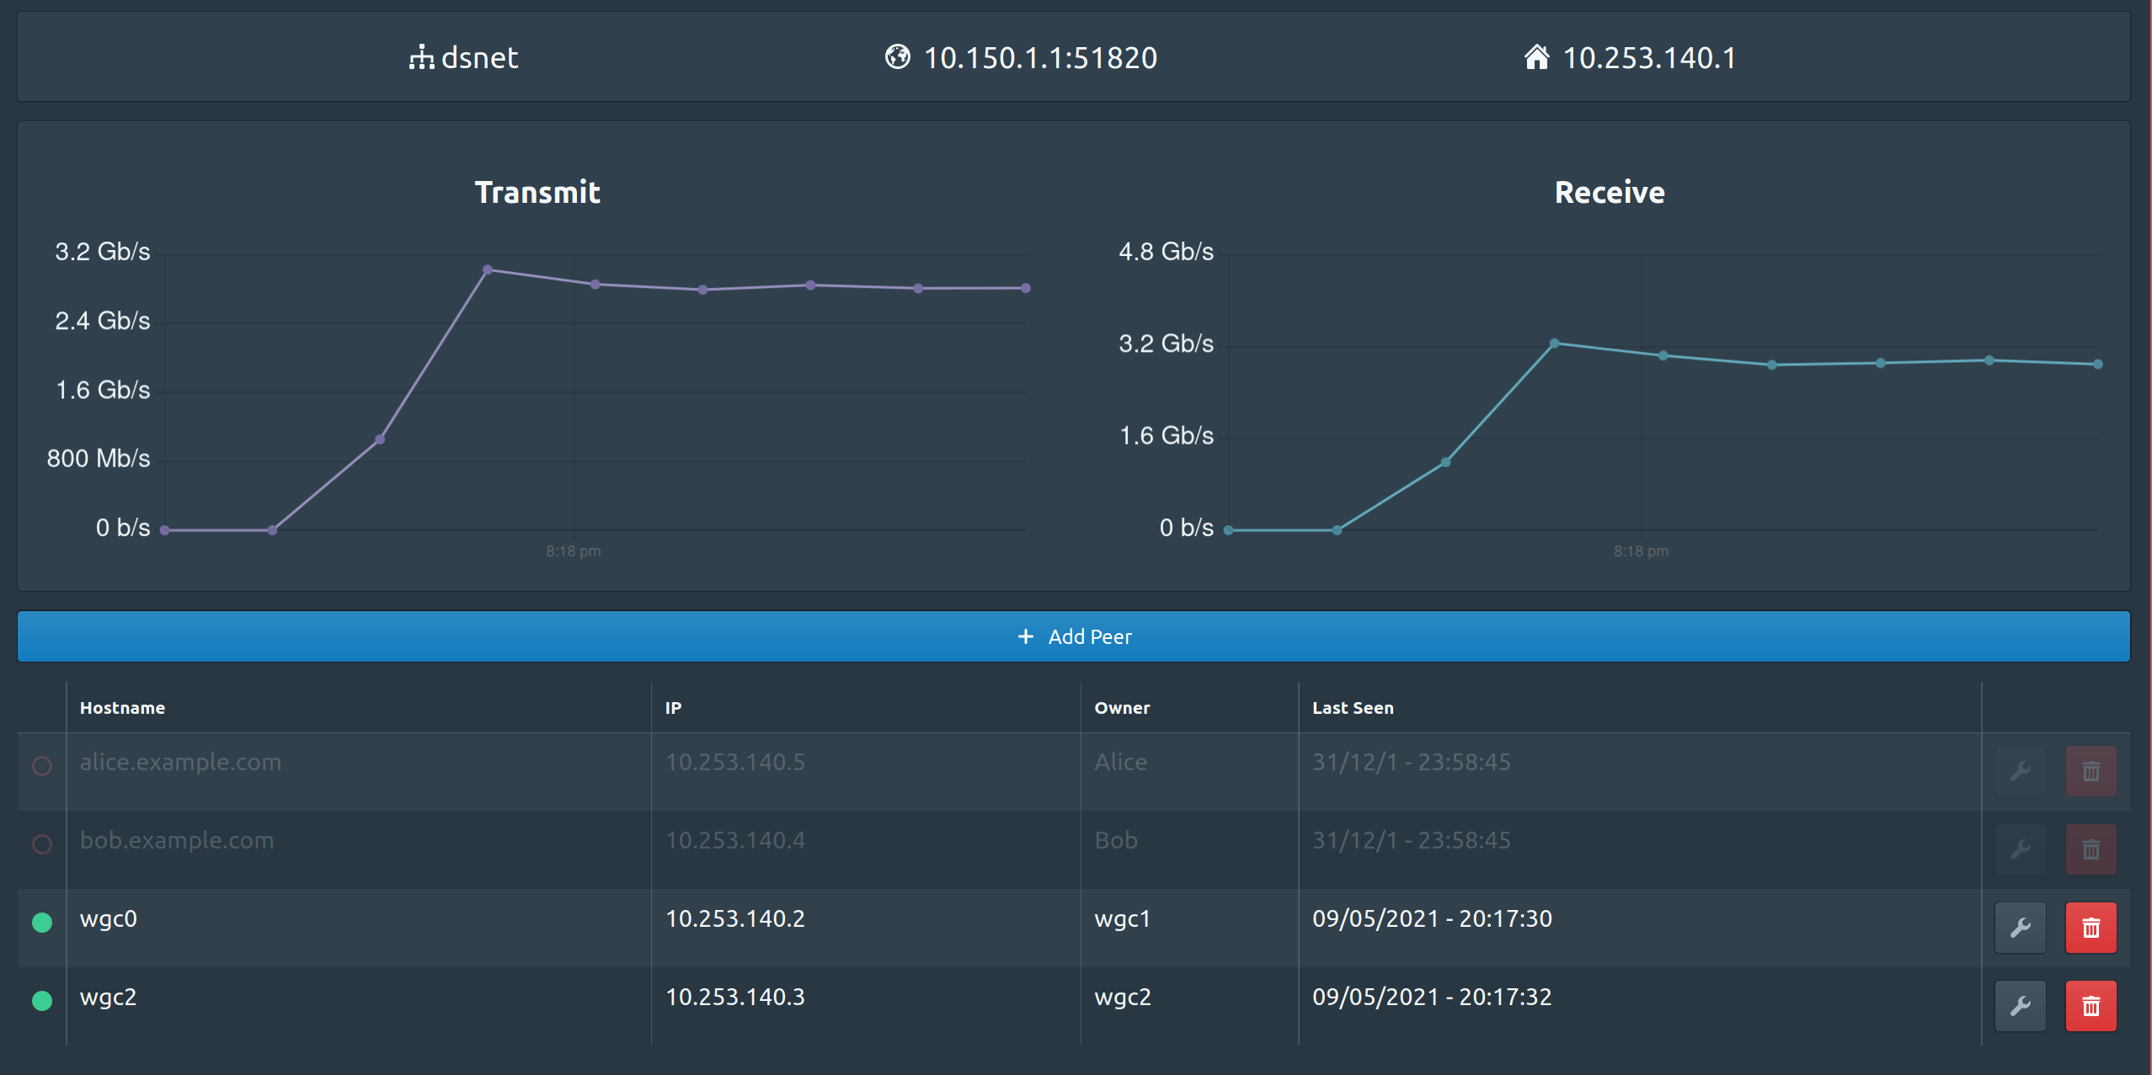Open edit wrench for bob.example.com
This screenshot has height=1075, width=2152.
click(x=2021, y=849)
